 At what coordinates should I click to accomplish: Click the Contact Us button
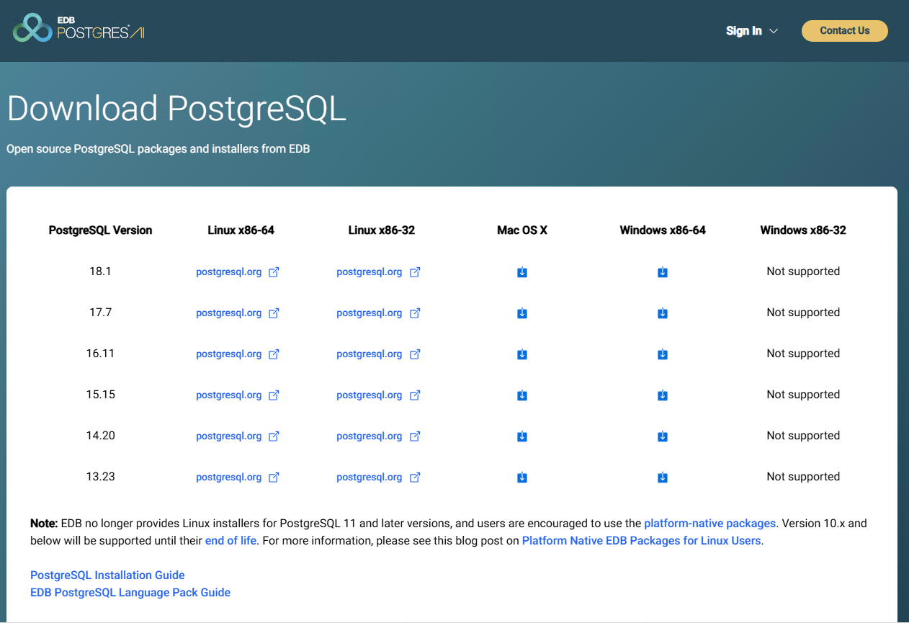[x=845, y=31]
